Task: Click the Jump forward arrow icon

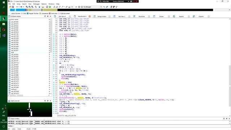Action: tap(21, 7)
